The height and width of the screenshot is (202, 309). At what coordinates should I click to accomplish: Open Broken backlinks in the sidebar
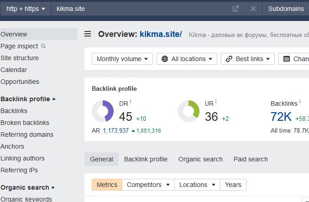tap(25, 123)
